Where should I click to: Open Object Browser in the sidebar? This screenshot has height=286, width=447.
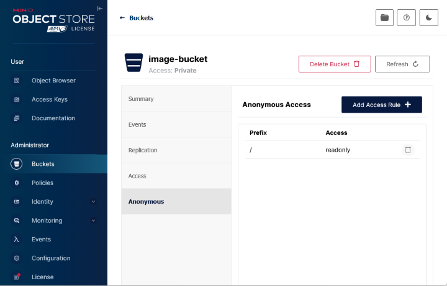point(53,80)
